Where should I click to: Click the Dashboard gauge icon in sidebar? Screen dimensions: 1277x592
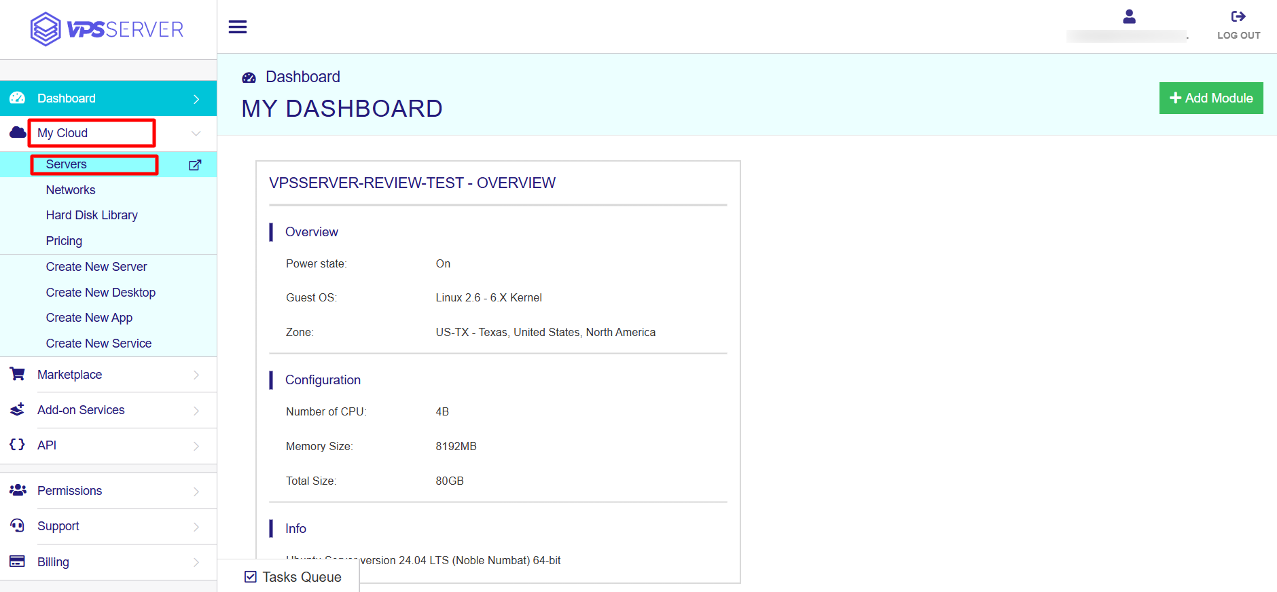tap(18, 98)
